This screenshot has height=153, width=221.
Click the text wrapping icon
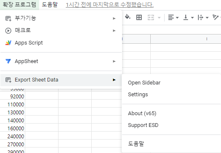tap(200, 18)
